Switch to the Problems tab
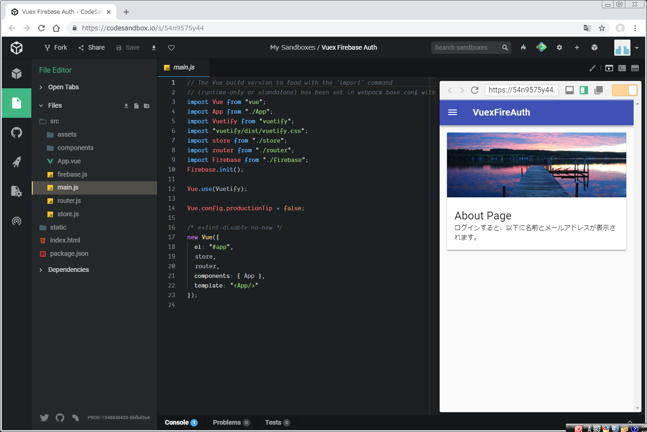This screenshot has width=647, height=432. point(227,422)
